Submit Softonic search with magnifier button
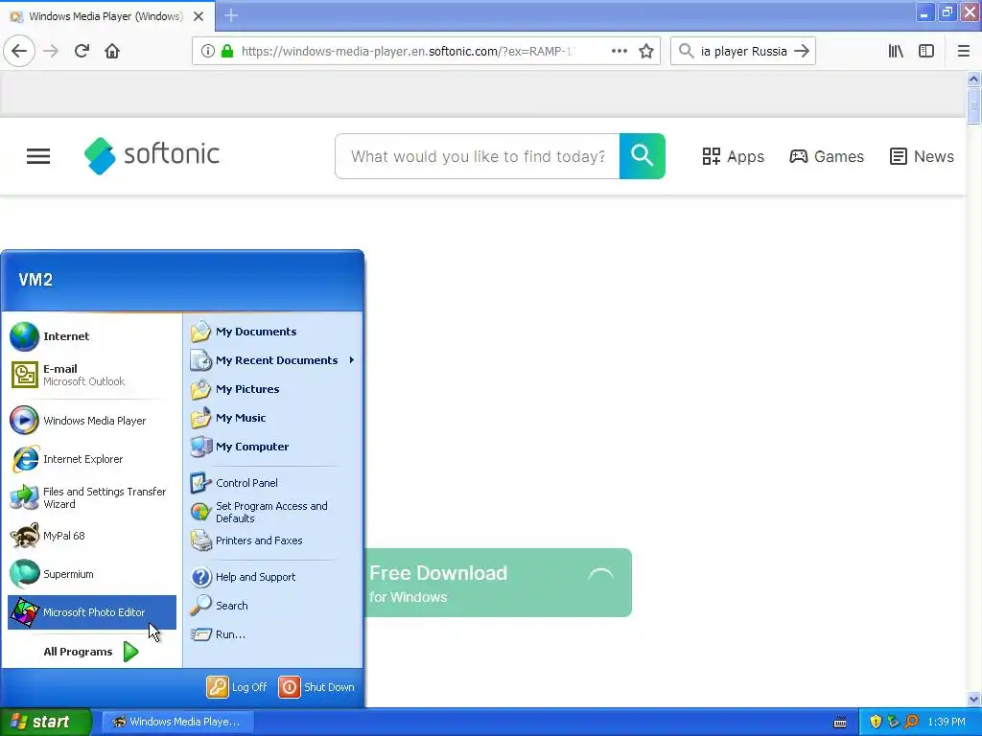This screenshot has width=982, height=736. click(642, 156)
